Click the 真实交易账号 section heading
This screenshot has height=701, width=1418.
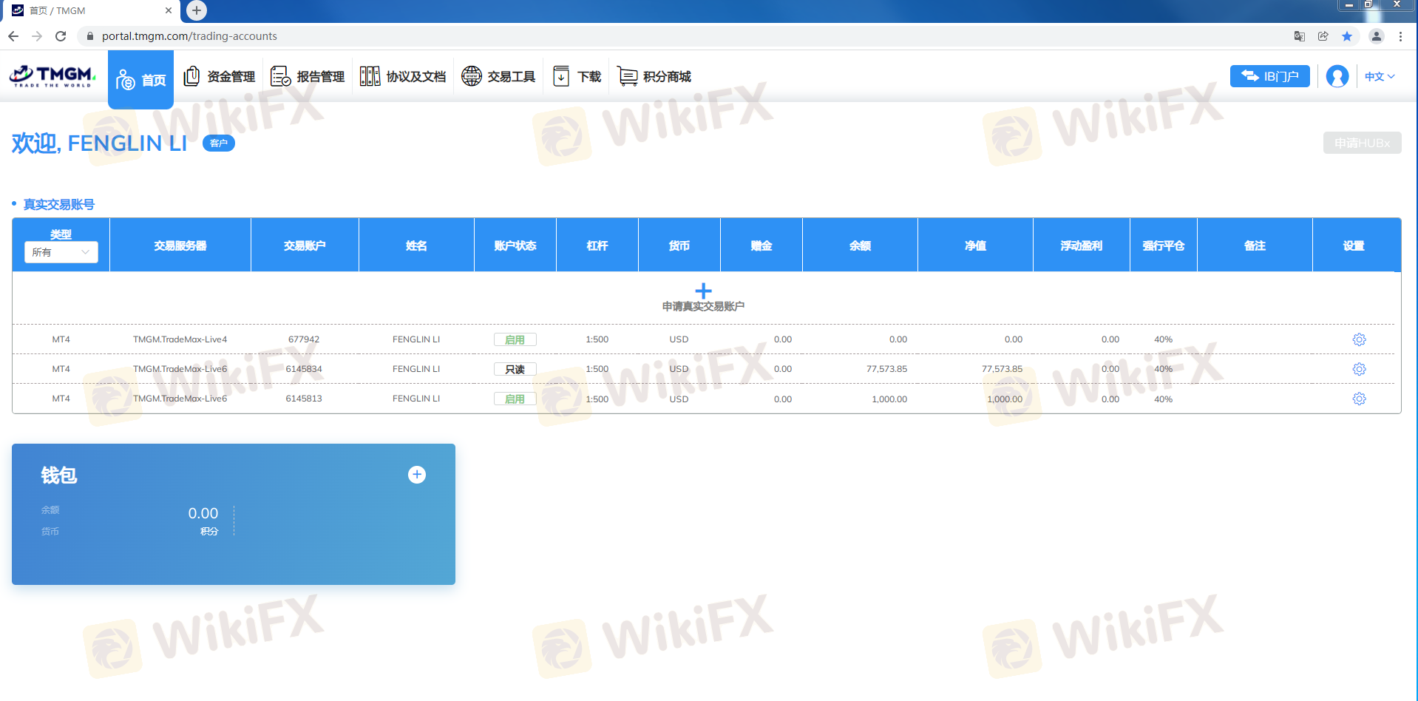(59, 204)
